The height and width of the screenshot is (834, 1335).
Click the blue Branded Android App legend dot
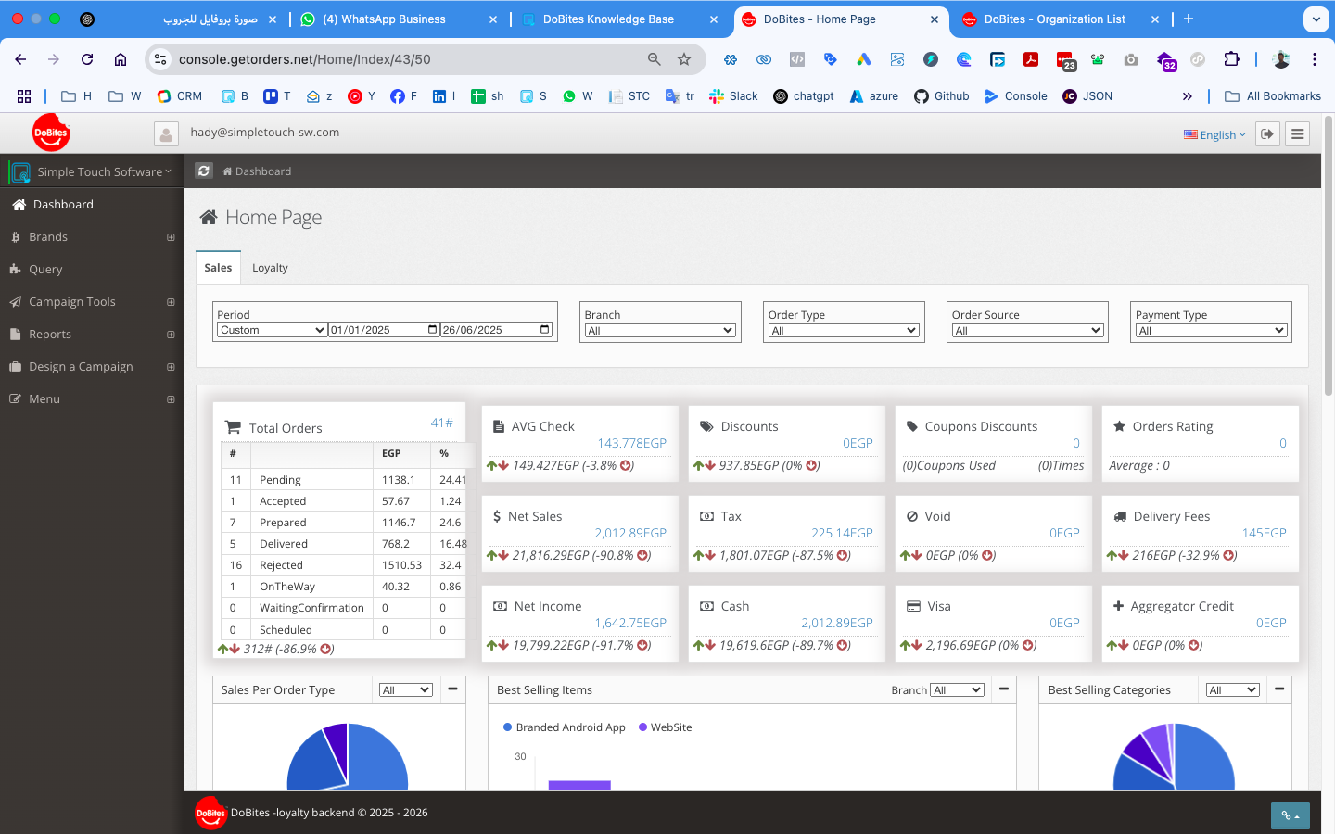[507, 727]
